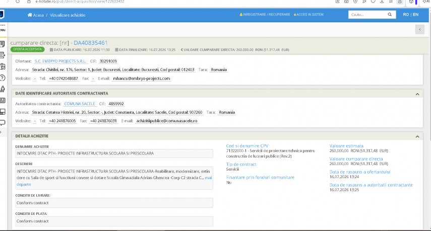
Task: Go to Acasa breadcrumb link
Action: click(38, 15)
